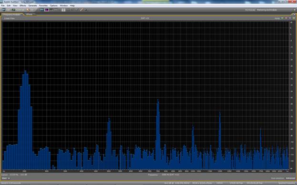The width and height of the screenshot is (297, 185).
Task: Click the fourth Hold button
Action: [x=294, y=18]
